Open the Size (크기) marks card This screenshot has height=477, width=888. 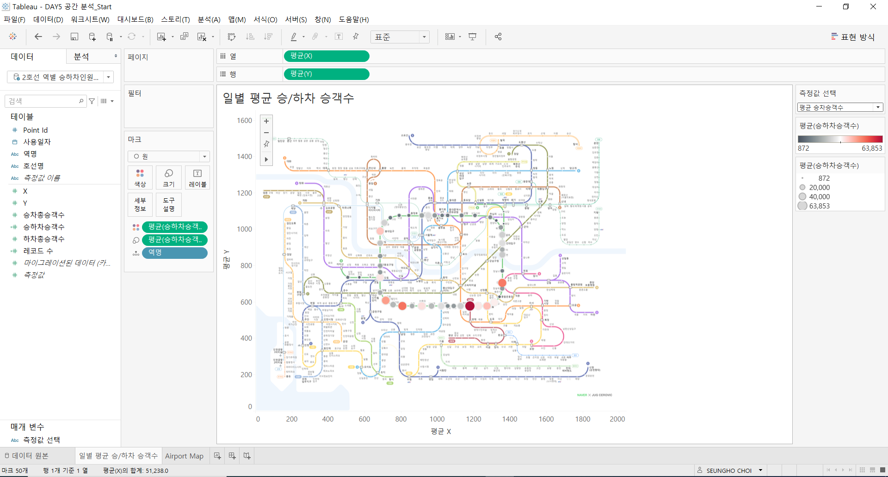pos(169,177)
